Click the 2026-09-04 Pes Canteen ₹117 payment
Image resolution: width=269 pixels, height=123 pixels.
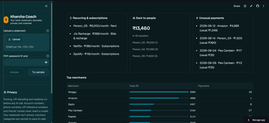221,53
